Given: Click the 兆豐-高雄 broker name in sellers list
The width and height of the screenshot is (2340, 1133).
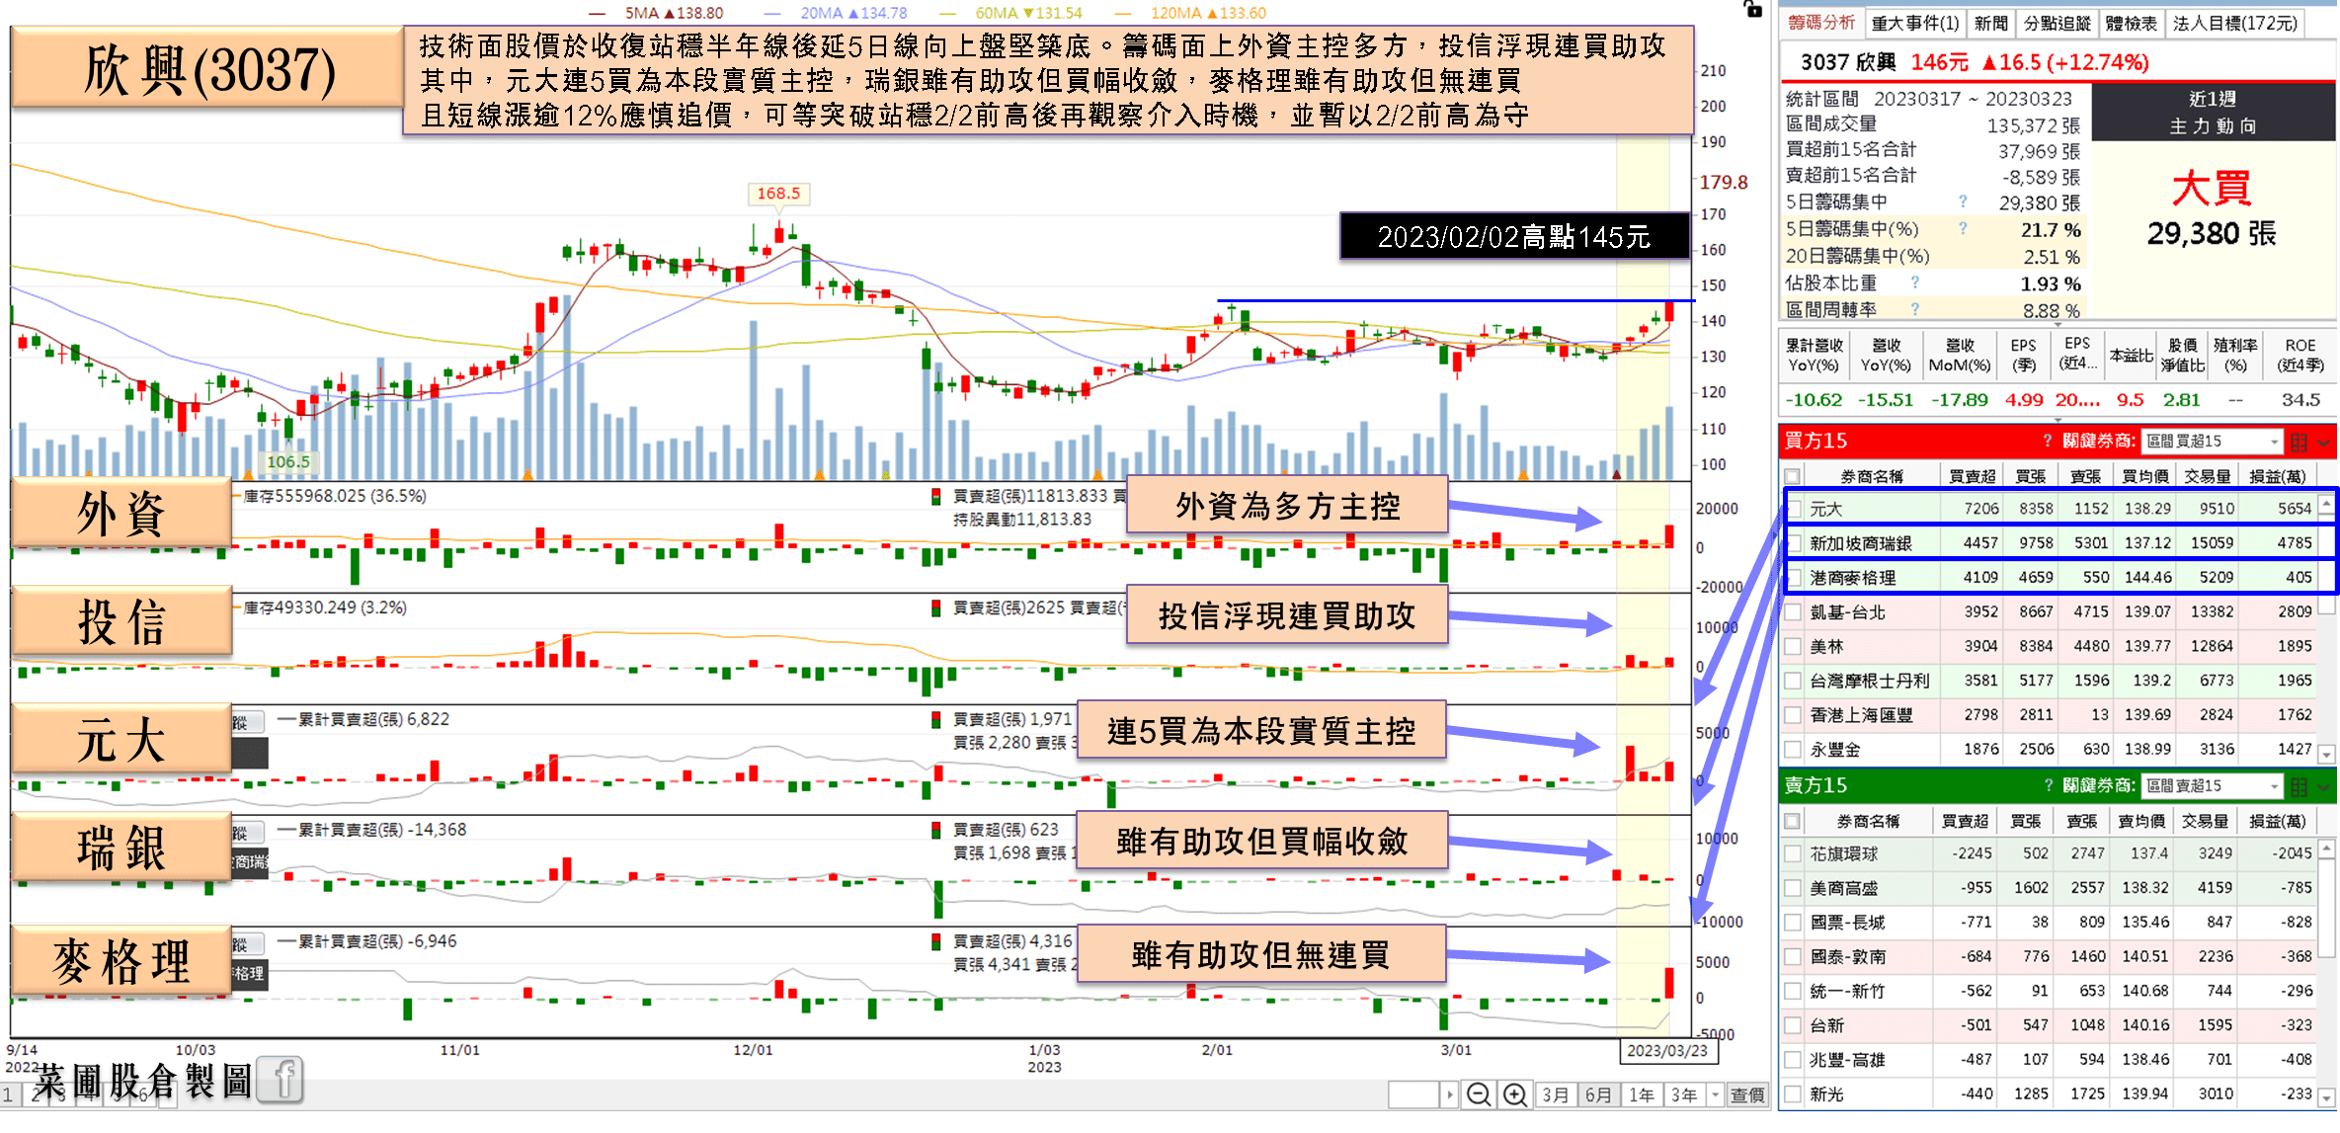Looking at the screenshot, I should click(1847, 1060).
